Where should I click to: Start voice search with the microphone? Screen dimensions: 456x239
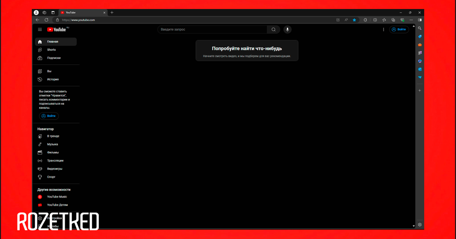287,30
